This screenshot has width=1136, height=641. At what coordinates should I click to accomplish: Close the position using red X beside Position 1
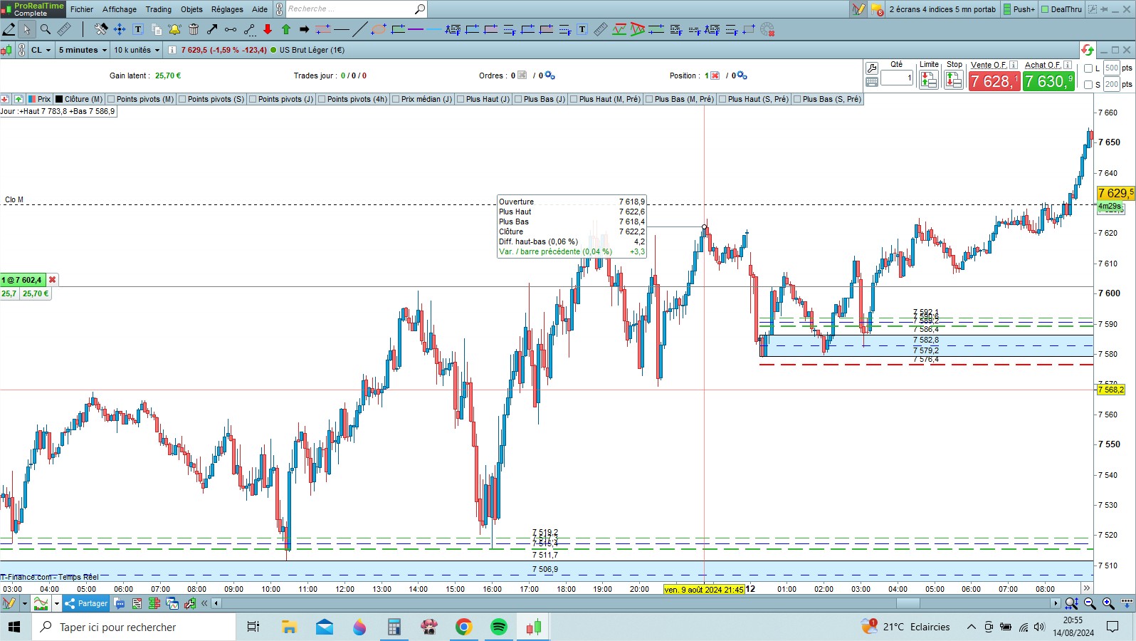tap(715, 75)
